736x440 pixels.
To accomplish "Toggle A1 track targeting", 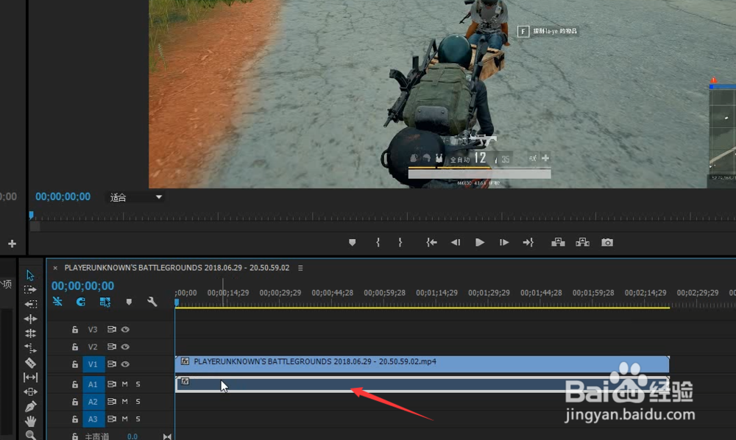I will [x=93, y=384].
